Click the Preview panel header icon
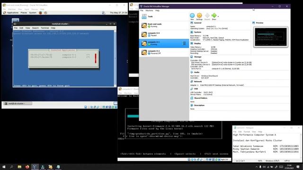 pyautogui.click(x=254, y=23)
